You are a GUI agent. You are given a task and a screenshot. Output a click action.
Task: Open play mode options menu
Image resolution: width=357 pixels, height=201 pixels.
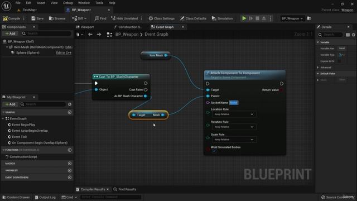tap(271, 18)
